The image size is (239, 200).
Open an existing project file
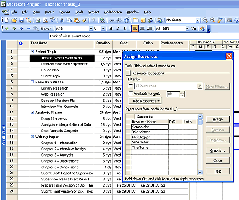(14, 20)
